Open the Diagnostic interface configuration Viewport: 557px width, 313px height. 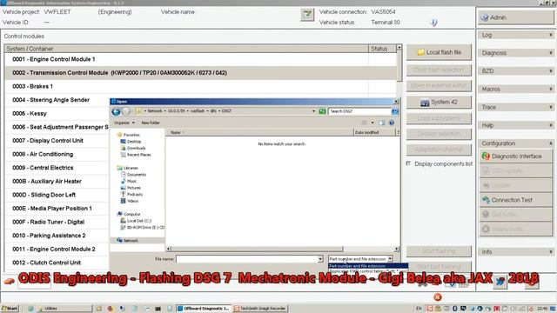[516, 156]
